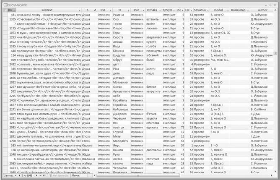This screenshot has height=180, width=280.
Task: Go to the next record arrow
Action: pos(36,175)
